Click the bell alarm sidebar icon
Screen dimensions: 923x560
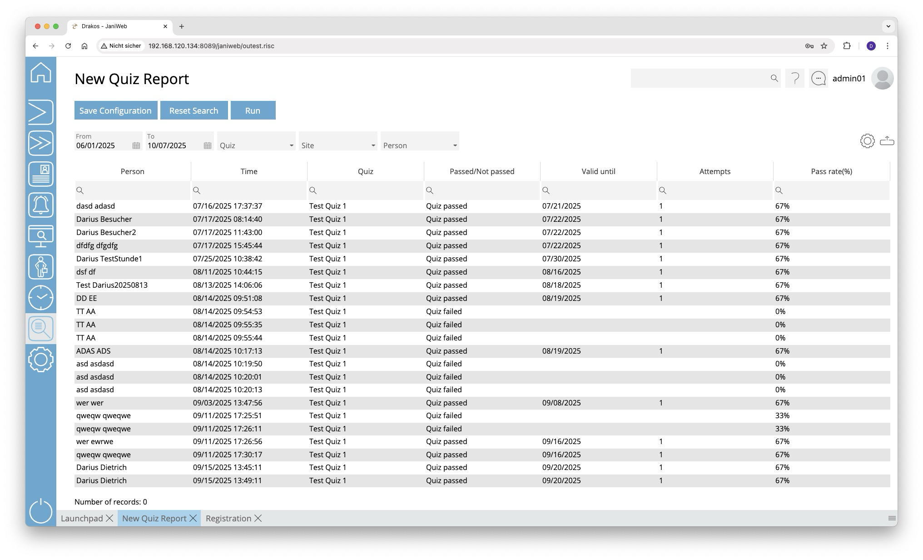(41, 205)
